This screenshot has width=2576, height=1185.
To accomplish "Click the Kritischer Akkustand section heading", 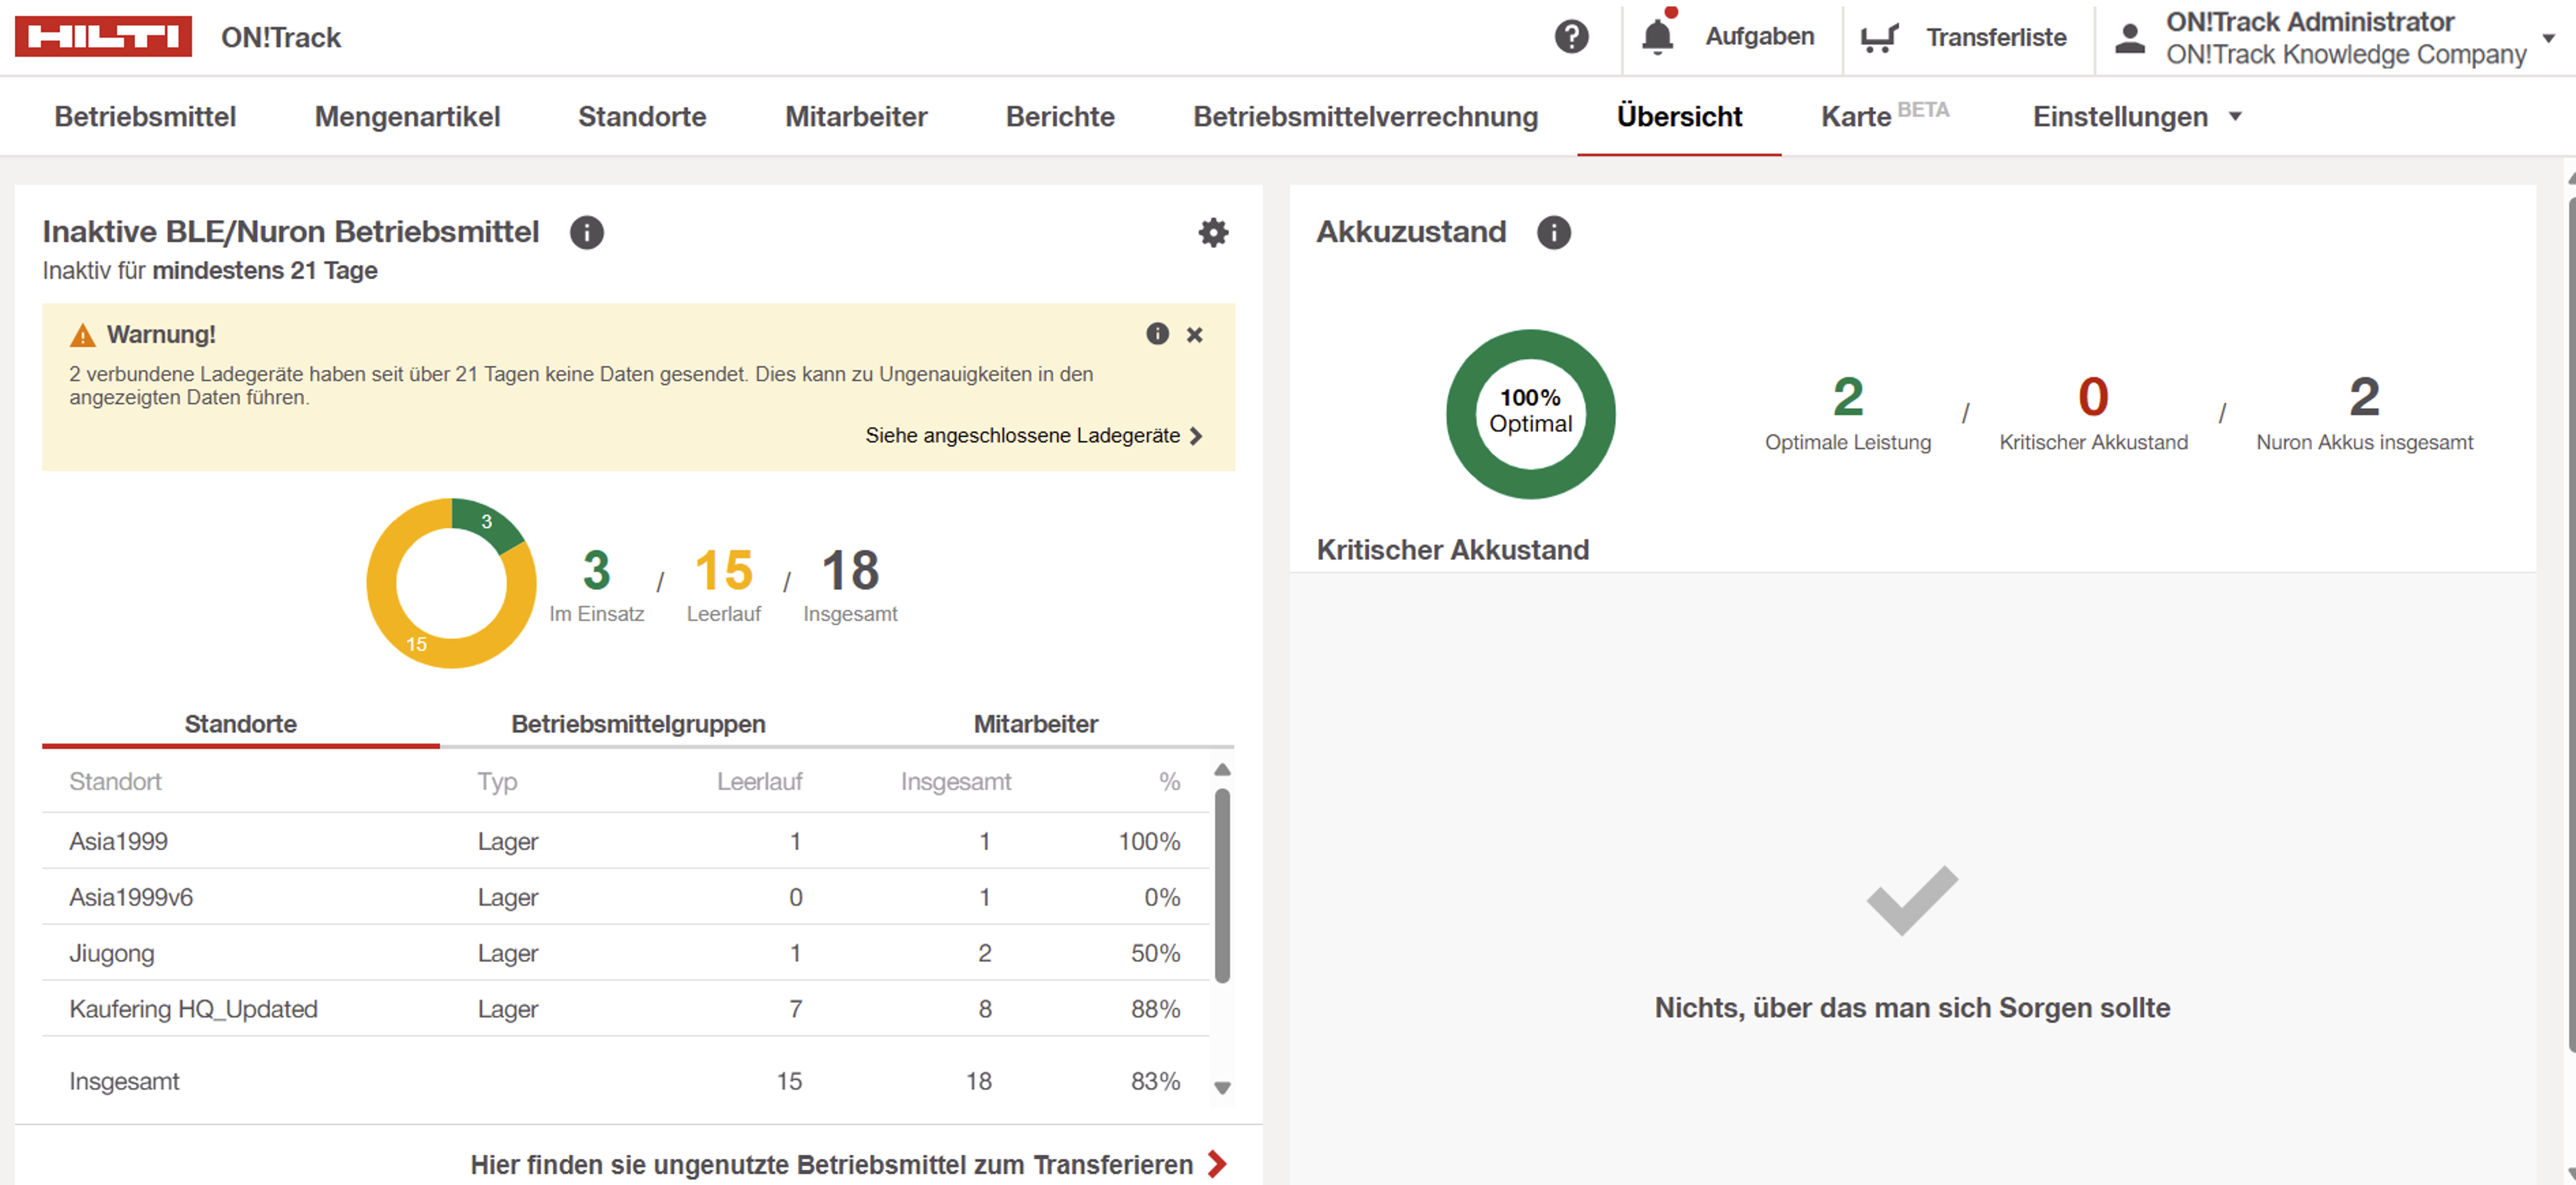I will pyautogui.click(x=1452, y=549).
